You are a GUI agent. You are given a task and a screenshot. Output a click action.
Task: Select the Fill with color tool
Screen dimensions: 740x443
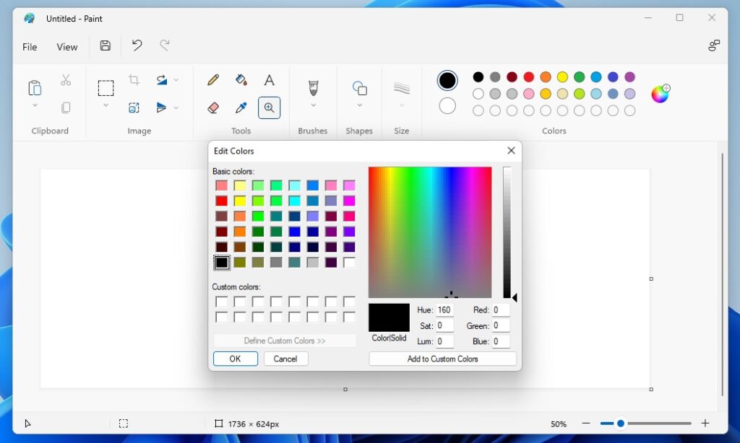(x=241, y=79)
